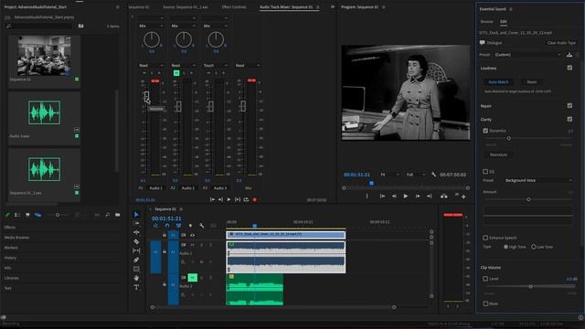The image size is (585, 329).
Task: Switch to Essential Sound Browse tab
Action: pyautogui.click(x=486, y=22)
